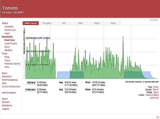
Task: Open the Wireless Survey tool
Action: (12, 64)
